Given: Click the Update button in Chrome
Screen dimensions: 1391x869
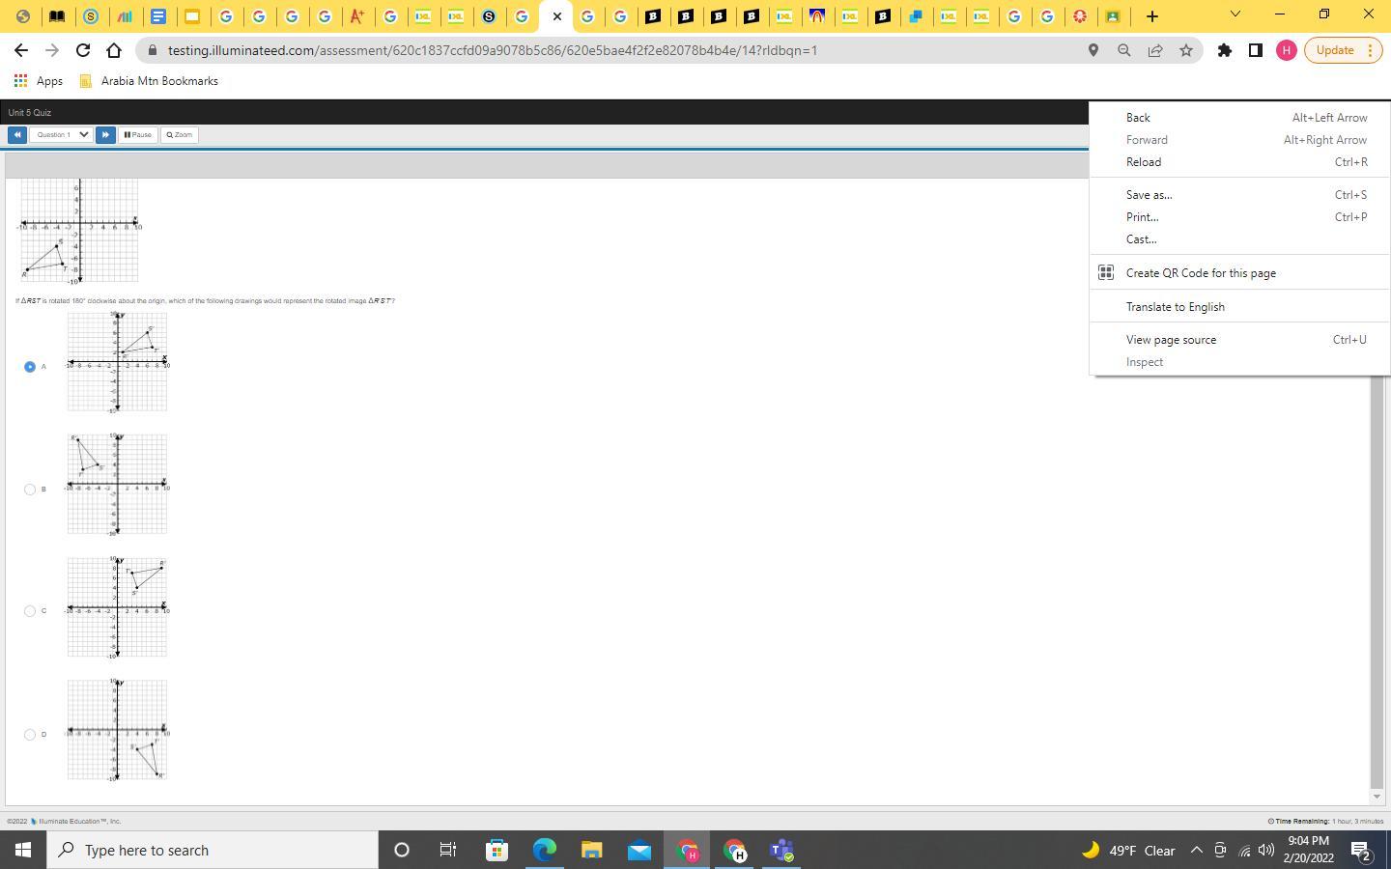Looking at the screenshot, I should coord(1335,50).
